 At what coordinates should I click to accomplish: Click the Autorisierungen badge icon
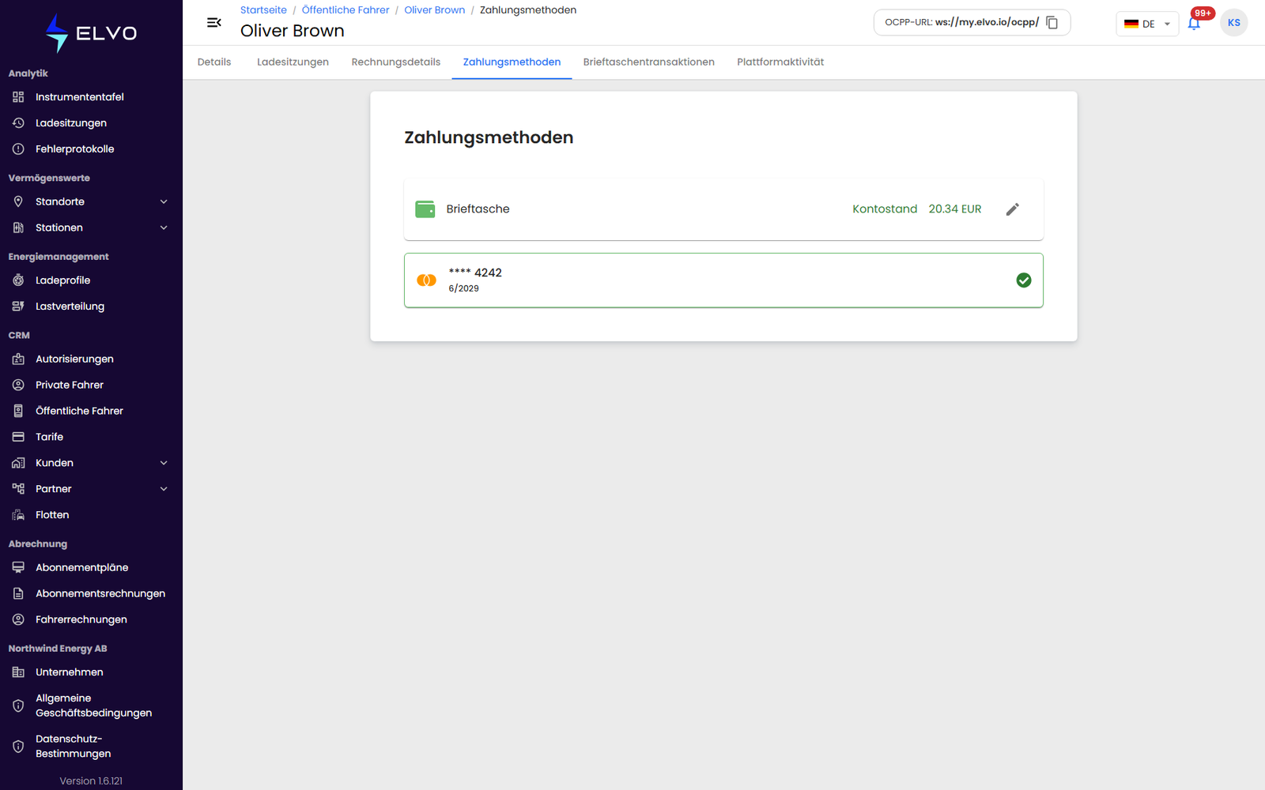pos(18,359)
